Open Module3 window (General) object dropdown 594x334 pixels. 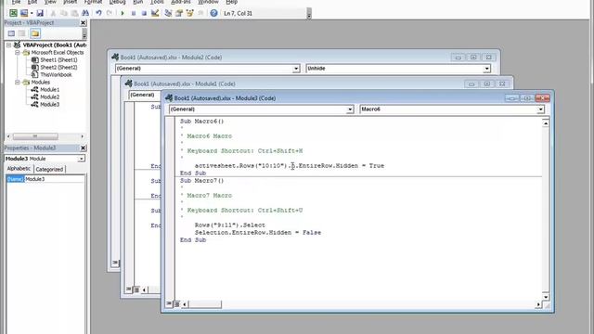point(350,109)
